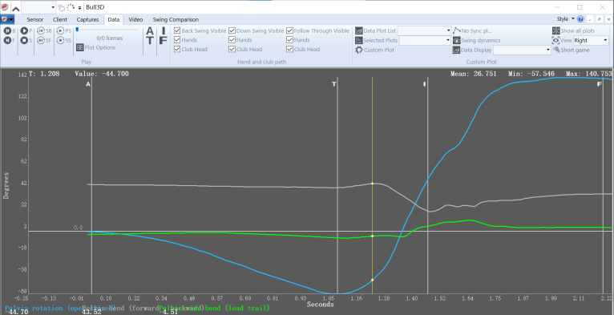614x315 pixels.
Task: Click the Show all plots label
Action: [x=578, y=30]
